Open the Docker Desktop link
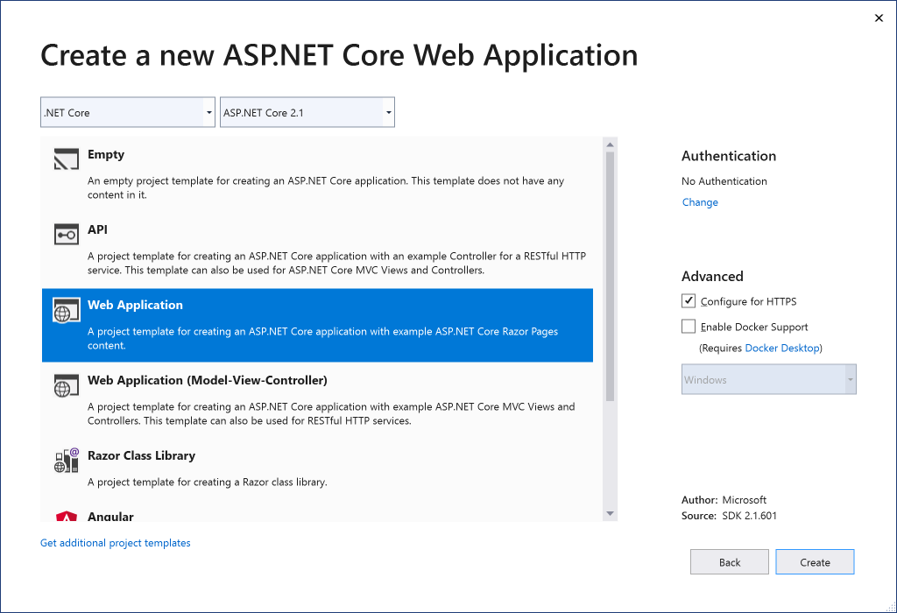The image size is (897, 613). pos(781,348)
